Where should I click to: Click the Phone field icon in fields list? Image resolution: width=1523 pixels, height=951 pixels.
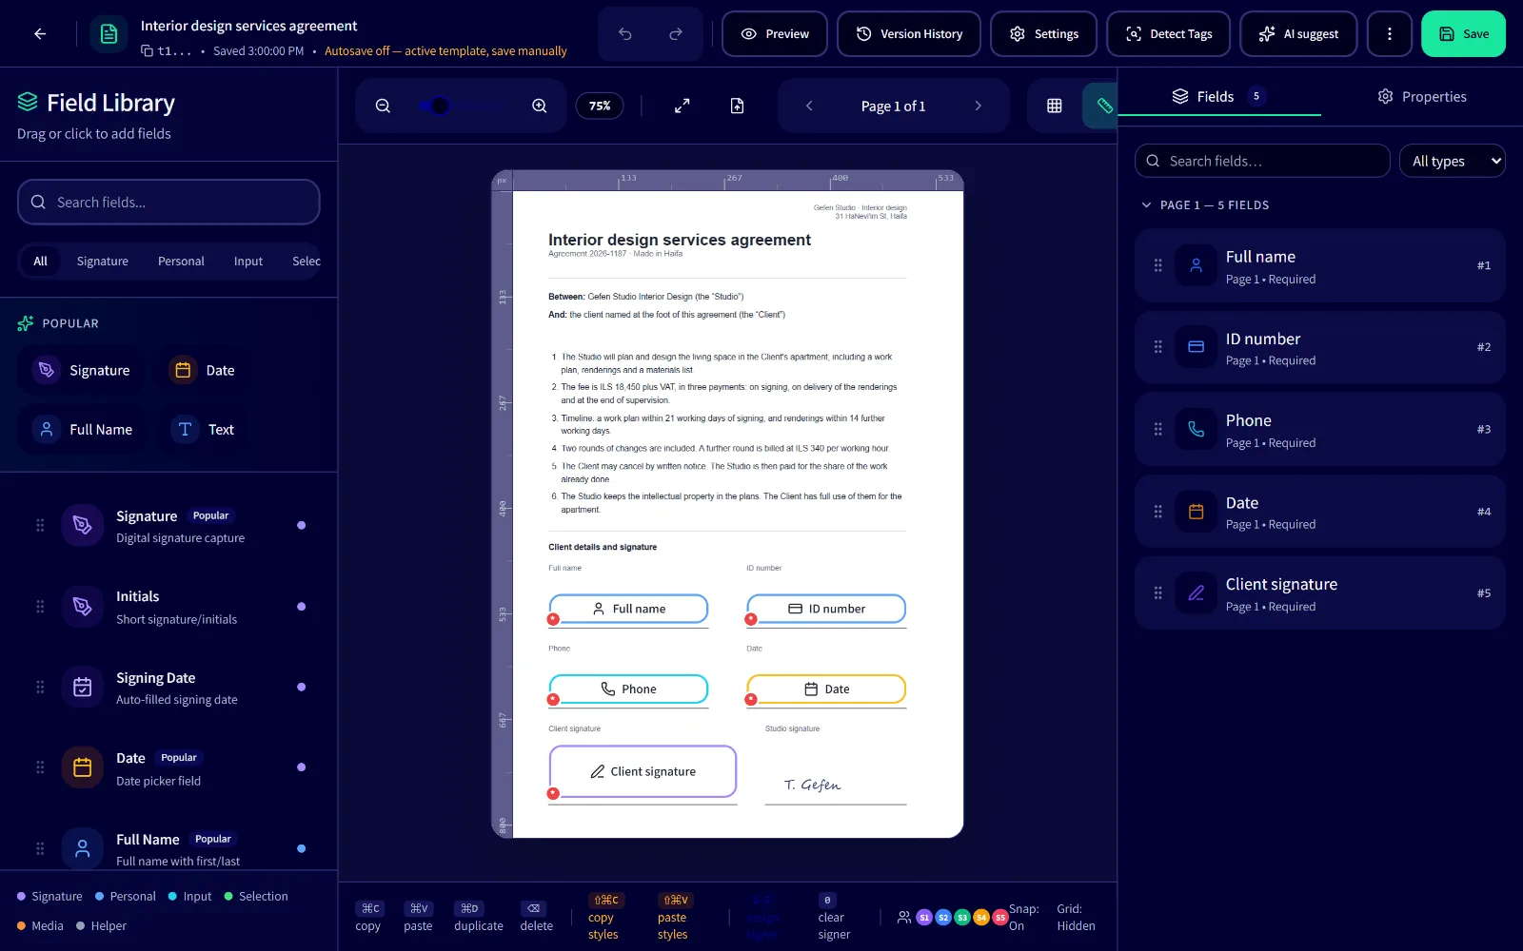pyautogui.click(x=1197, y=429)
